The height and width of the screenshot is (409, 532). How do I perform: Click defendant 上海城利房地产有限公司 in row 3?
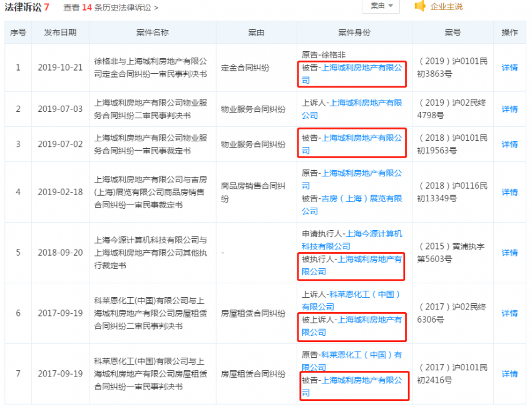(352, 144)
